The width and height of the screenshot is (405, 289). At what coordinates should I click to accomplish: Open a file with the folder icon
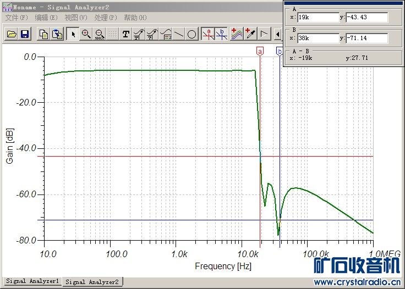click(x=12, y=34)
